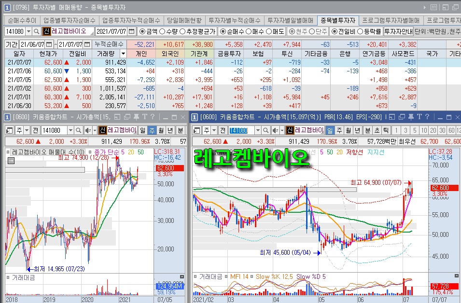Click the T font icon in left chart titlebar
The height and width of the screenshot is (303, 461).
[145, 117]
